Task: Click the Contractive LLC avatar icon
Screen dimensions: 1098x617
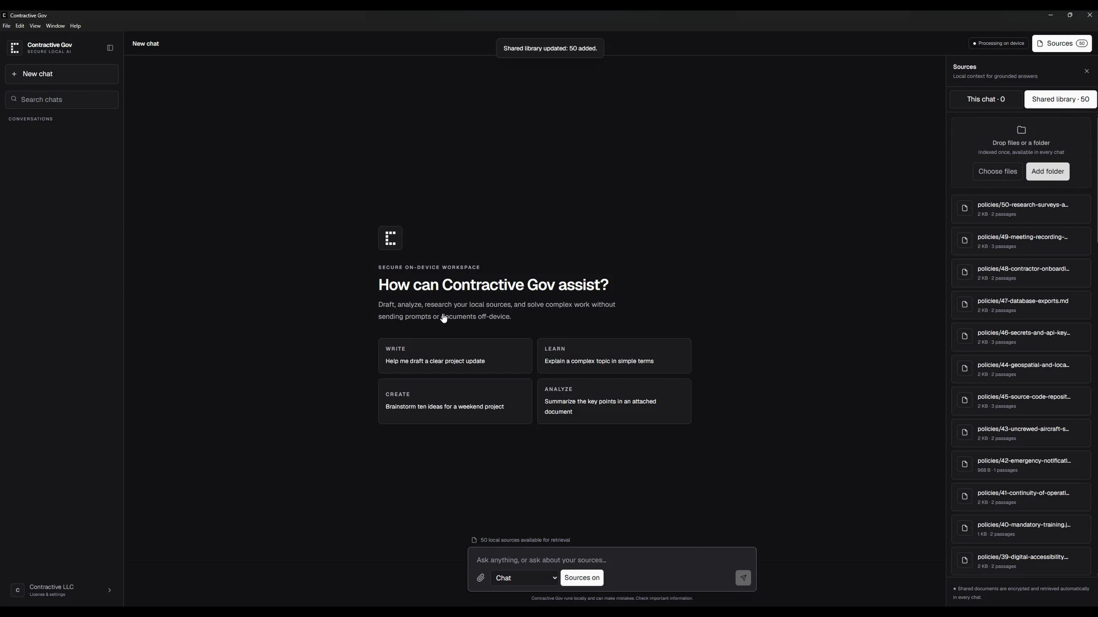Action: [18, 590]
